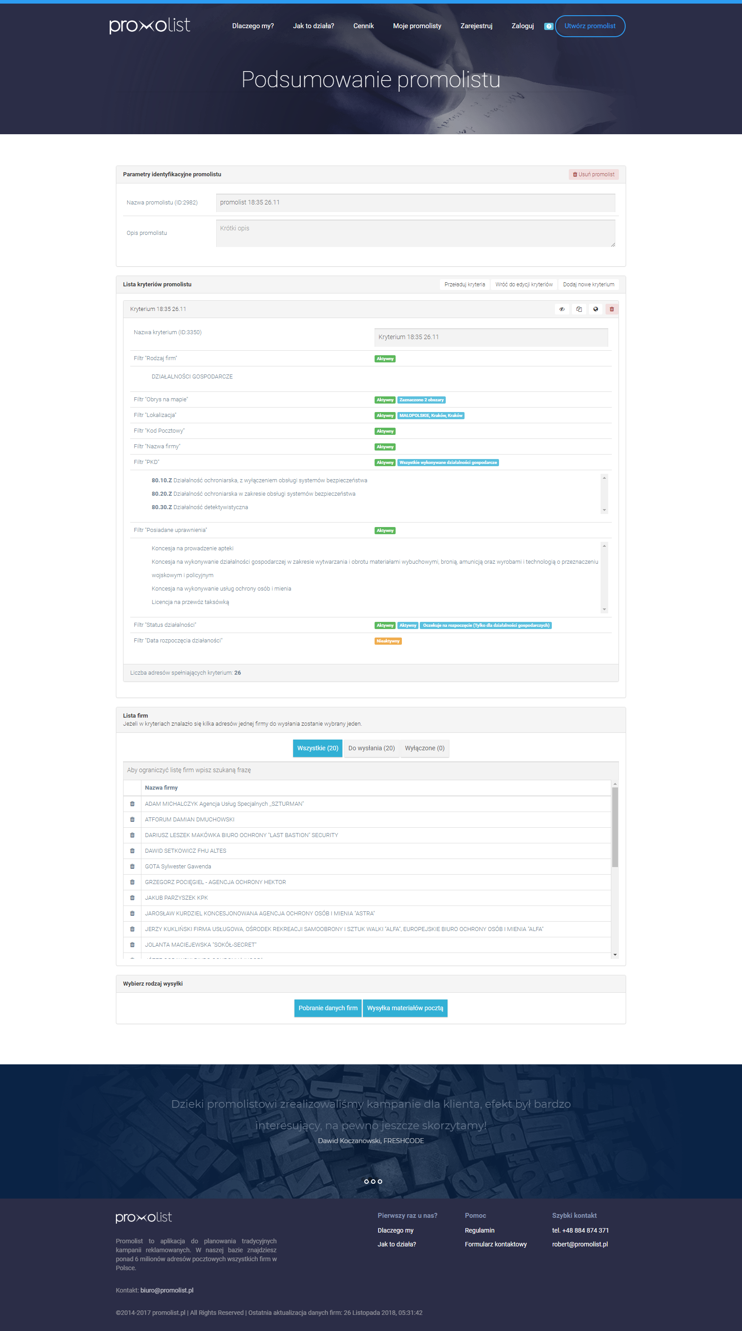Duplicate the criterion using the copy icon
Image resolution: width=742 pixels, height=1331 pixels.
(579, 309)
